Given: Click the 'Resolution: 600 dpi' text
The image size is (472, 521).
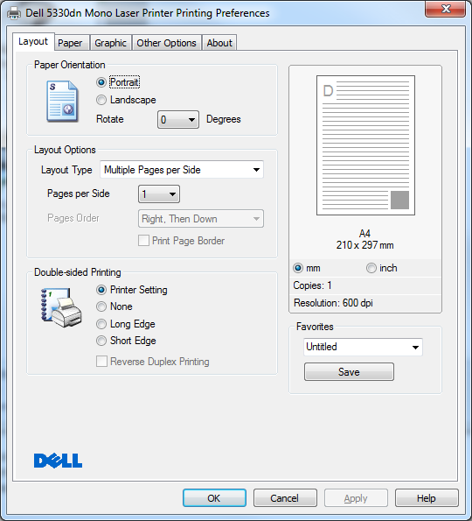Looking at the screenshot, I should tap(333, 303).
